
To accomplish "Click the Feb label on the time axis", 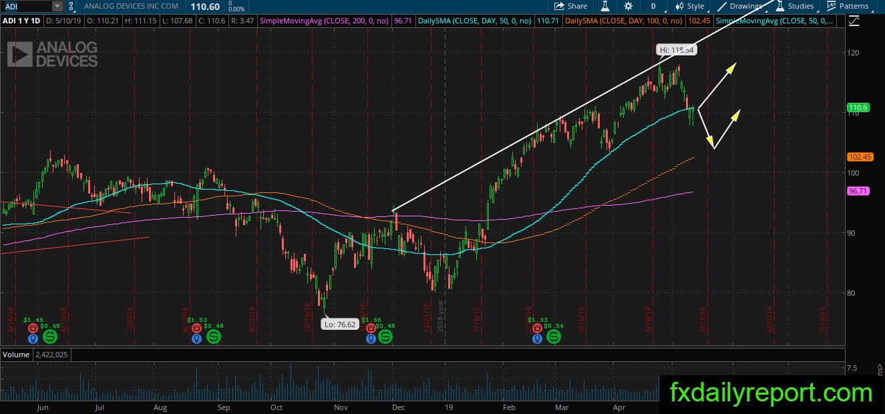I will (508, 407).
